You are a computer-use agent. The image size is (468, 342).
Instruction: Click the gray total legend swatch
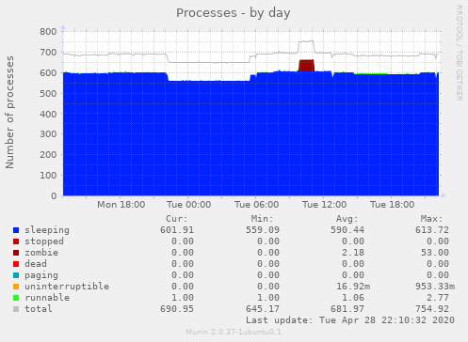coord(16,309)
